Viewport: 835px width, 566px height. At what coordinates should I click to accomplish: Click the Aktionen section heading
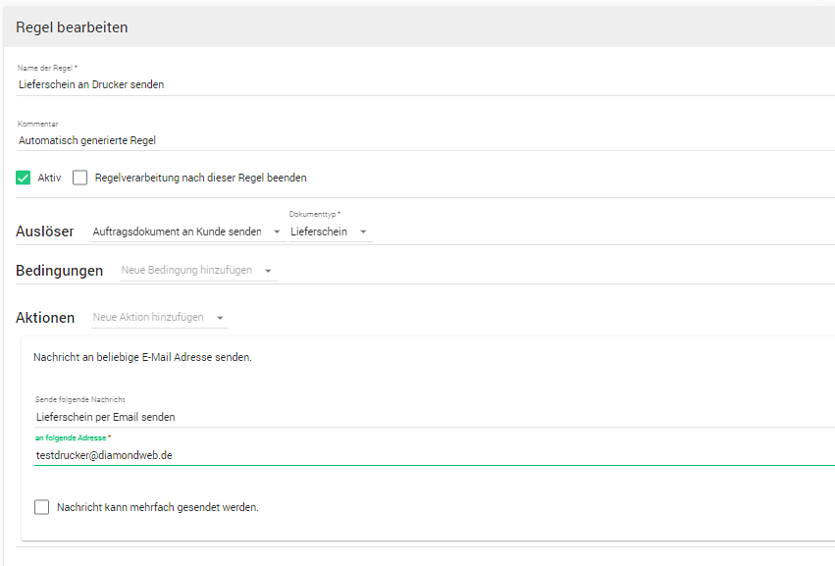45,318
